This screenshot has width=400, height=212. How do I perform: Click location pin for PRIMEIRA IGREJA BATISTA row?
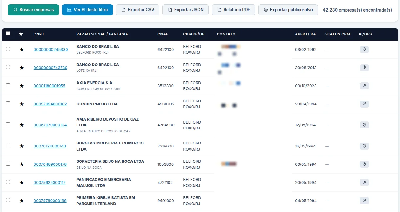pyautogui.click(x=364, y=200)
